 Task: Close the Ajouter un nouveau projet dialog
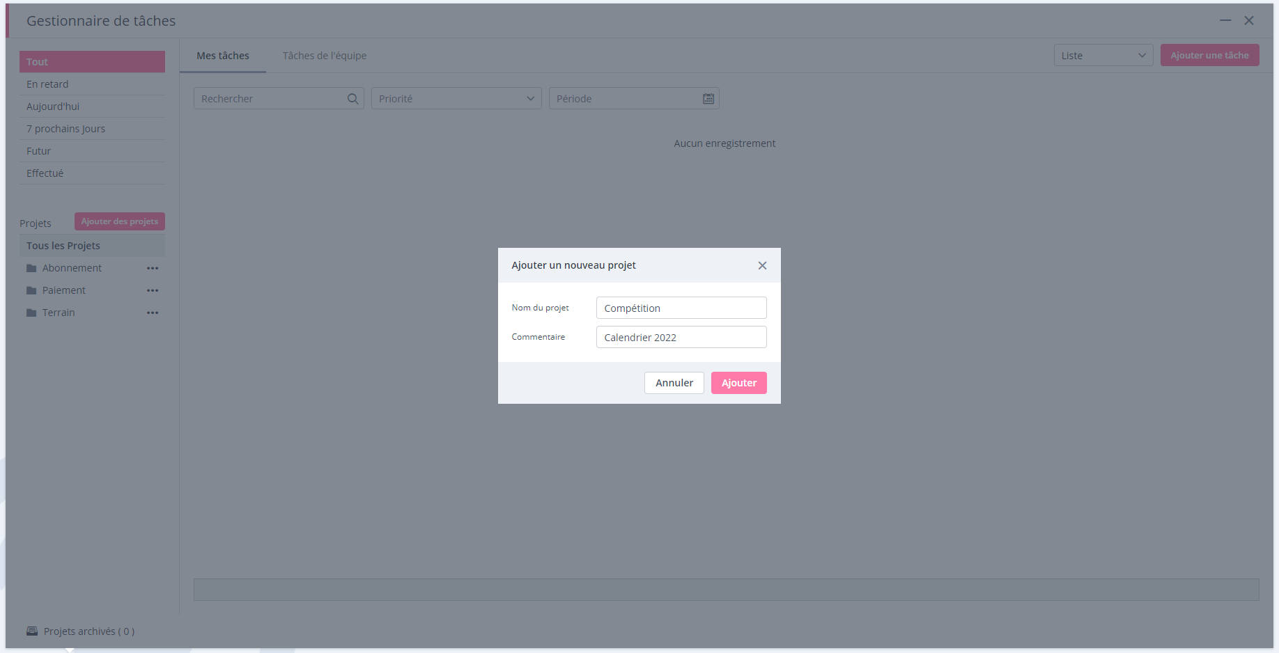[762, 265]
